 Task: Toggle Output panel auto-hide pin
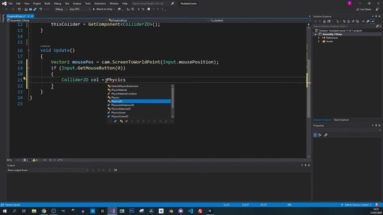tap(305, 165)
